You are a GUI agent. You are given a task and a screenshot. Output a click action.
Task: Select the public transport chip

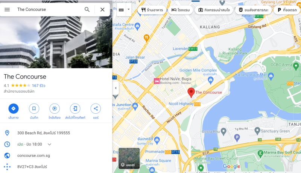tap(253, 10)
